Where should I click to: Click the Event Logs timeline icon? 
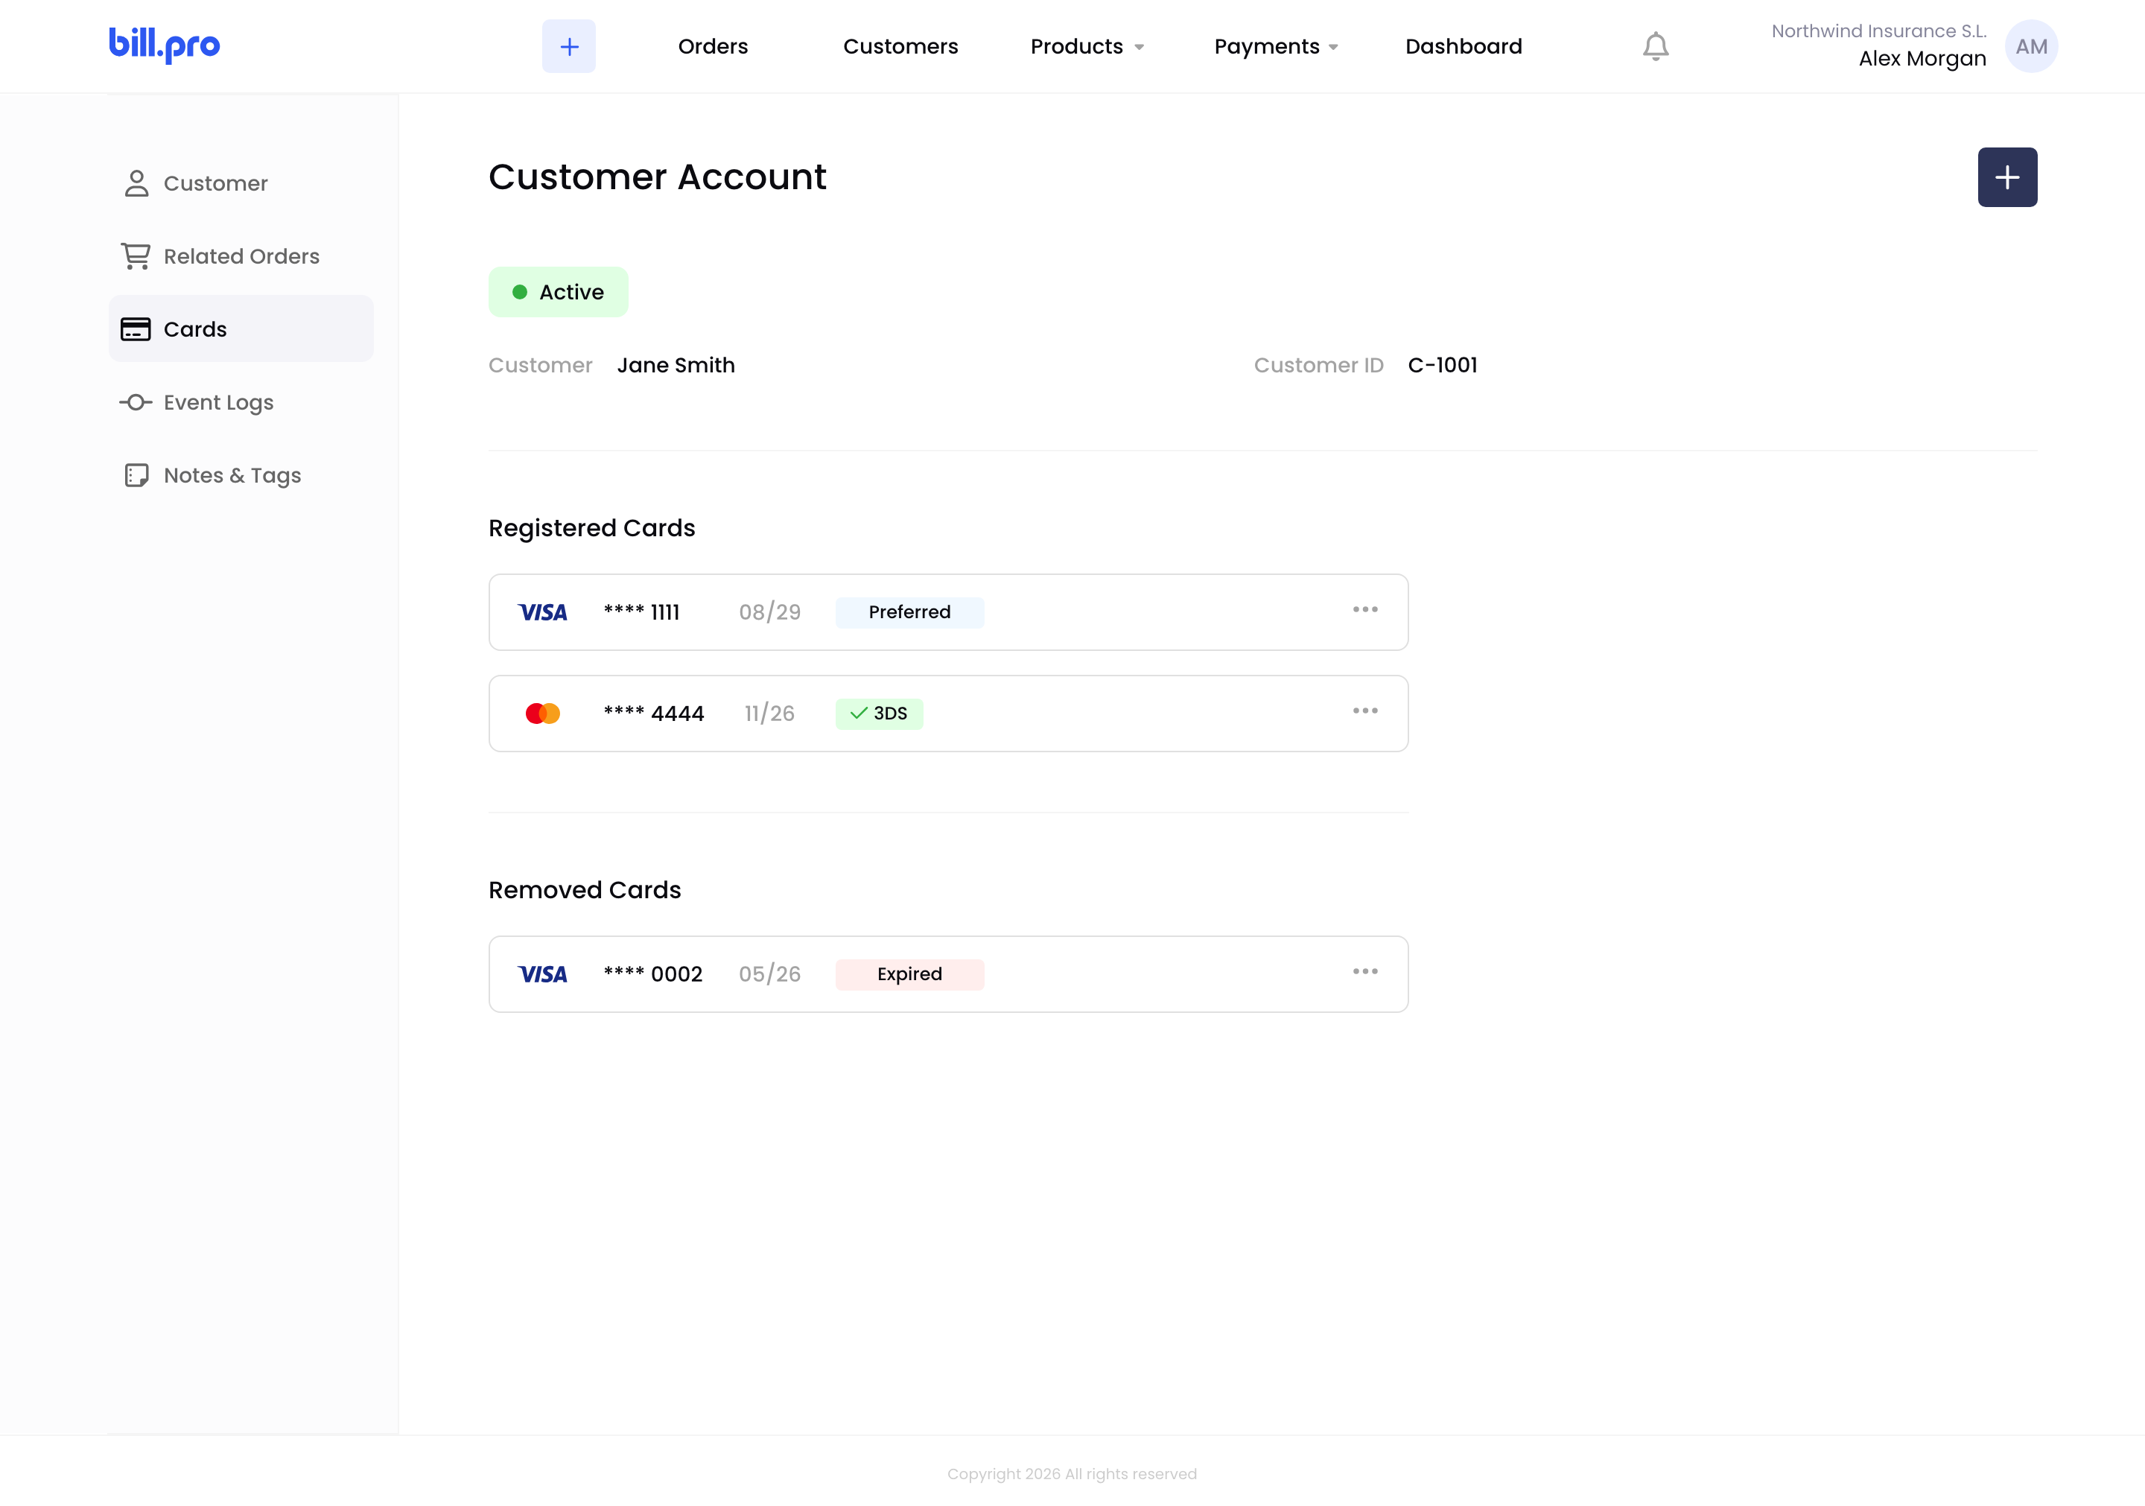pyautogui.click(x=136, y=403)
